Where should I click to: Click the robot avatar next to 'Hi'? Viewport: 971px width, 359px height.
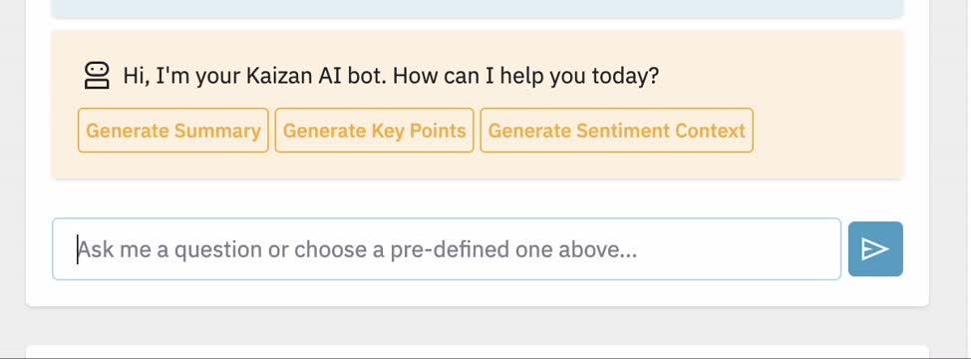98,76
